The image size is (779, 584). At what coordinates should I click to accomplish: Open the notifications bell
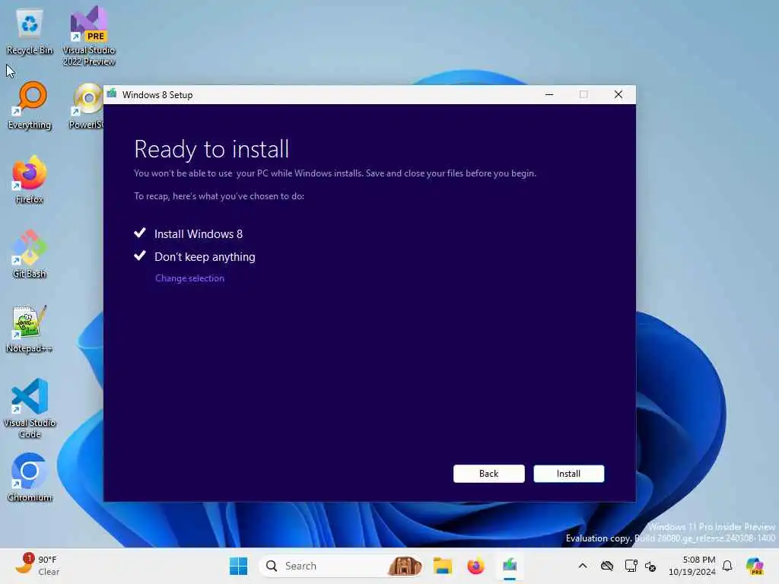coord(727,566)
